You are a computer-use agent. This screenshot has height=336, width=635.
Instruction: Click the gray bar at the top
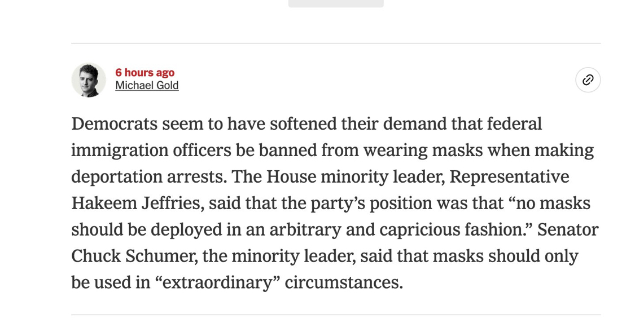click(x=336, y=3)
